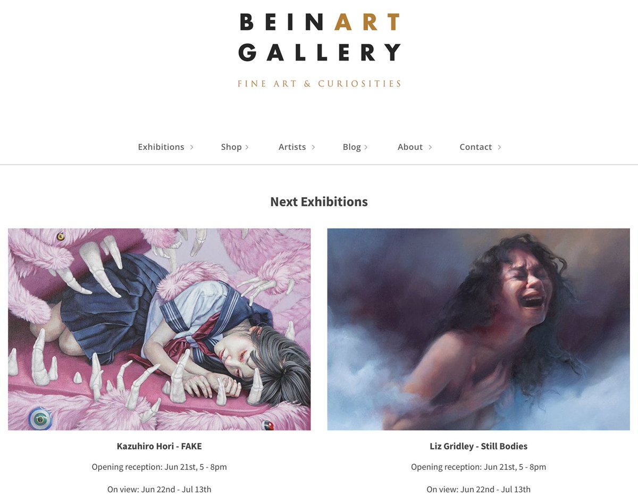The height and width of the screenshot is (497, 638).
Task: Open the Blog menu label
Action: (351, 147)
